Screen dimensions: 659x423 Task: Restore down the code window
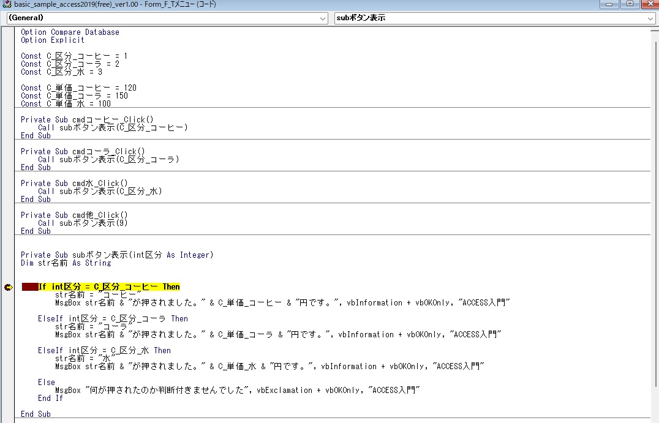point(629,4)
